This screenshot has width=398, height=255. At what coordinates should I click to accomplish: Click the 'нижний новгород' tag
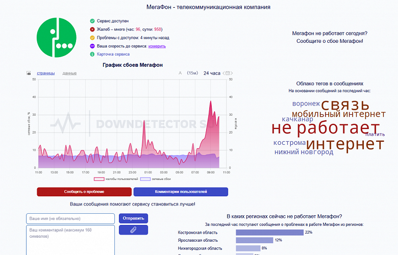click(304, 152)
